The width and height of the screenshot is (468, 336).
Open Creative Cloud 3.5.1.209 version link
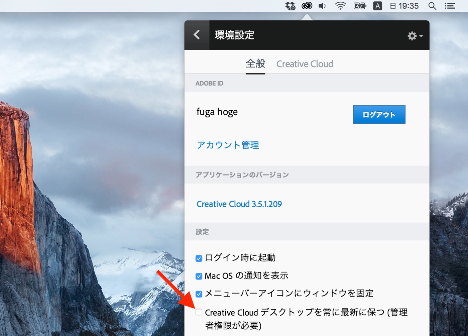[x=239, y=204]
